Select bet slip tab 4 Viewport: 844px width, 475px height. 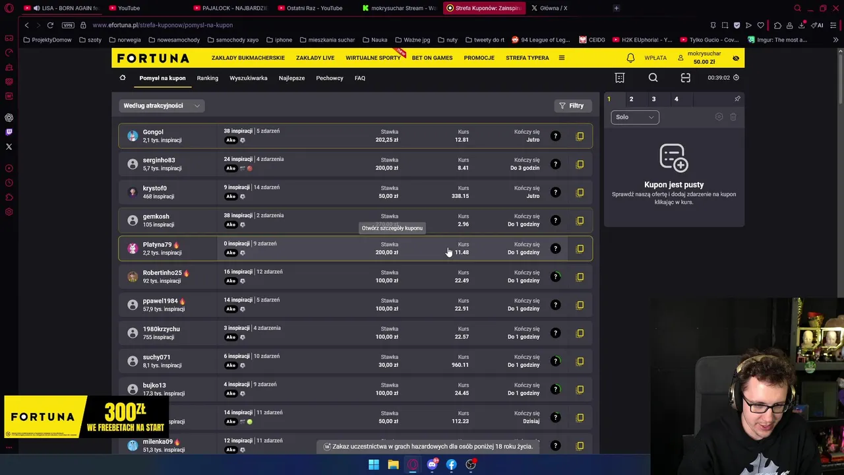tap(676, 99)
